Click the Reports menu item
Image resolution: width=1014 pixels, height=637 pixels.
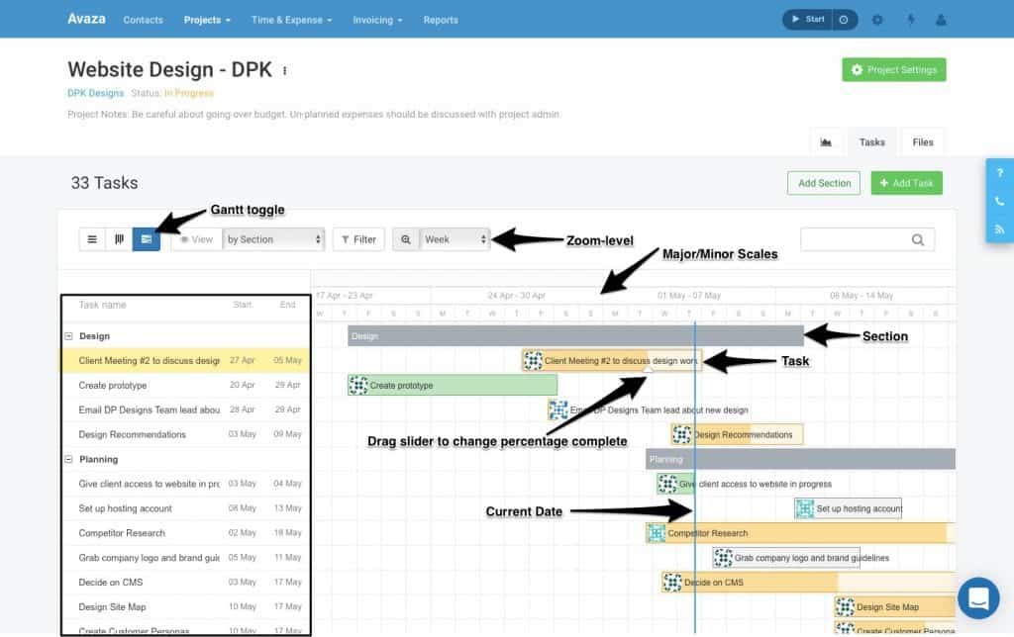tap(441, 19)
